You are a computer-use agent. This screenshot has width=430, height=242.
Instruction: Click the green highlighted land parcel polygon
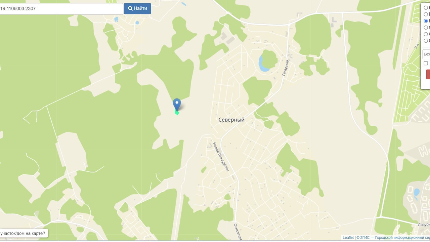click(x=177, y=112)
